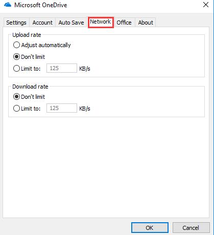The image size is (214, 235).
Task: Click the OneDrive cloud icon in title bar
Action: (8, 5)
